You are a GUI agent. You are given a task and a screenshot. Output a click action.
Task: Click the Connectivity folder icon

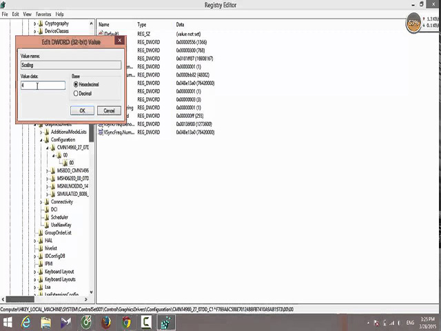click(x=47, y=201)
